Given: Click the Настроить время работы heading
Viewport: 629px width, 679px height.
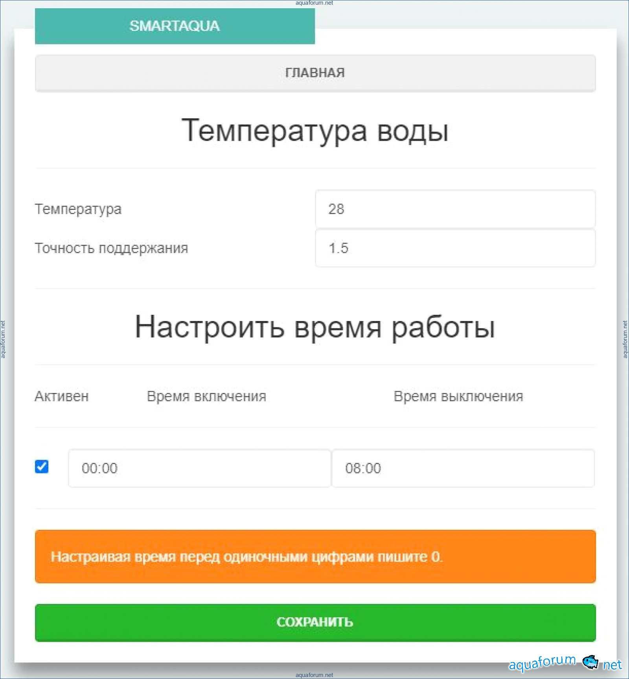Looking at the screenshot, I should (x=315, y=327).
